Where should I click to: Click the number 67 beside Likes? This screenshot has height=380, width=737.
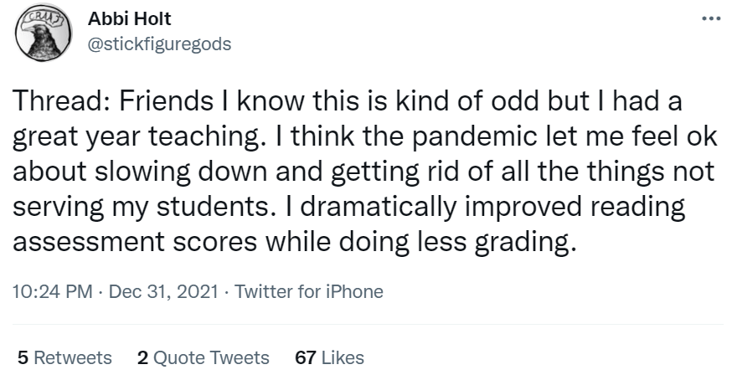306,357
